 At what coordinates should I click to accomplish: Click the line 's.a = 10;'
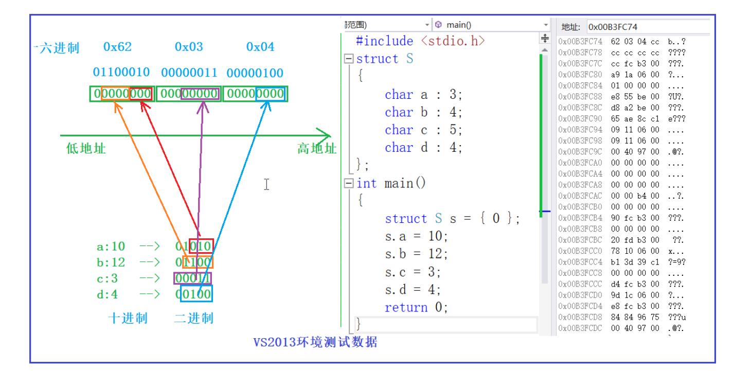[417, 236]
